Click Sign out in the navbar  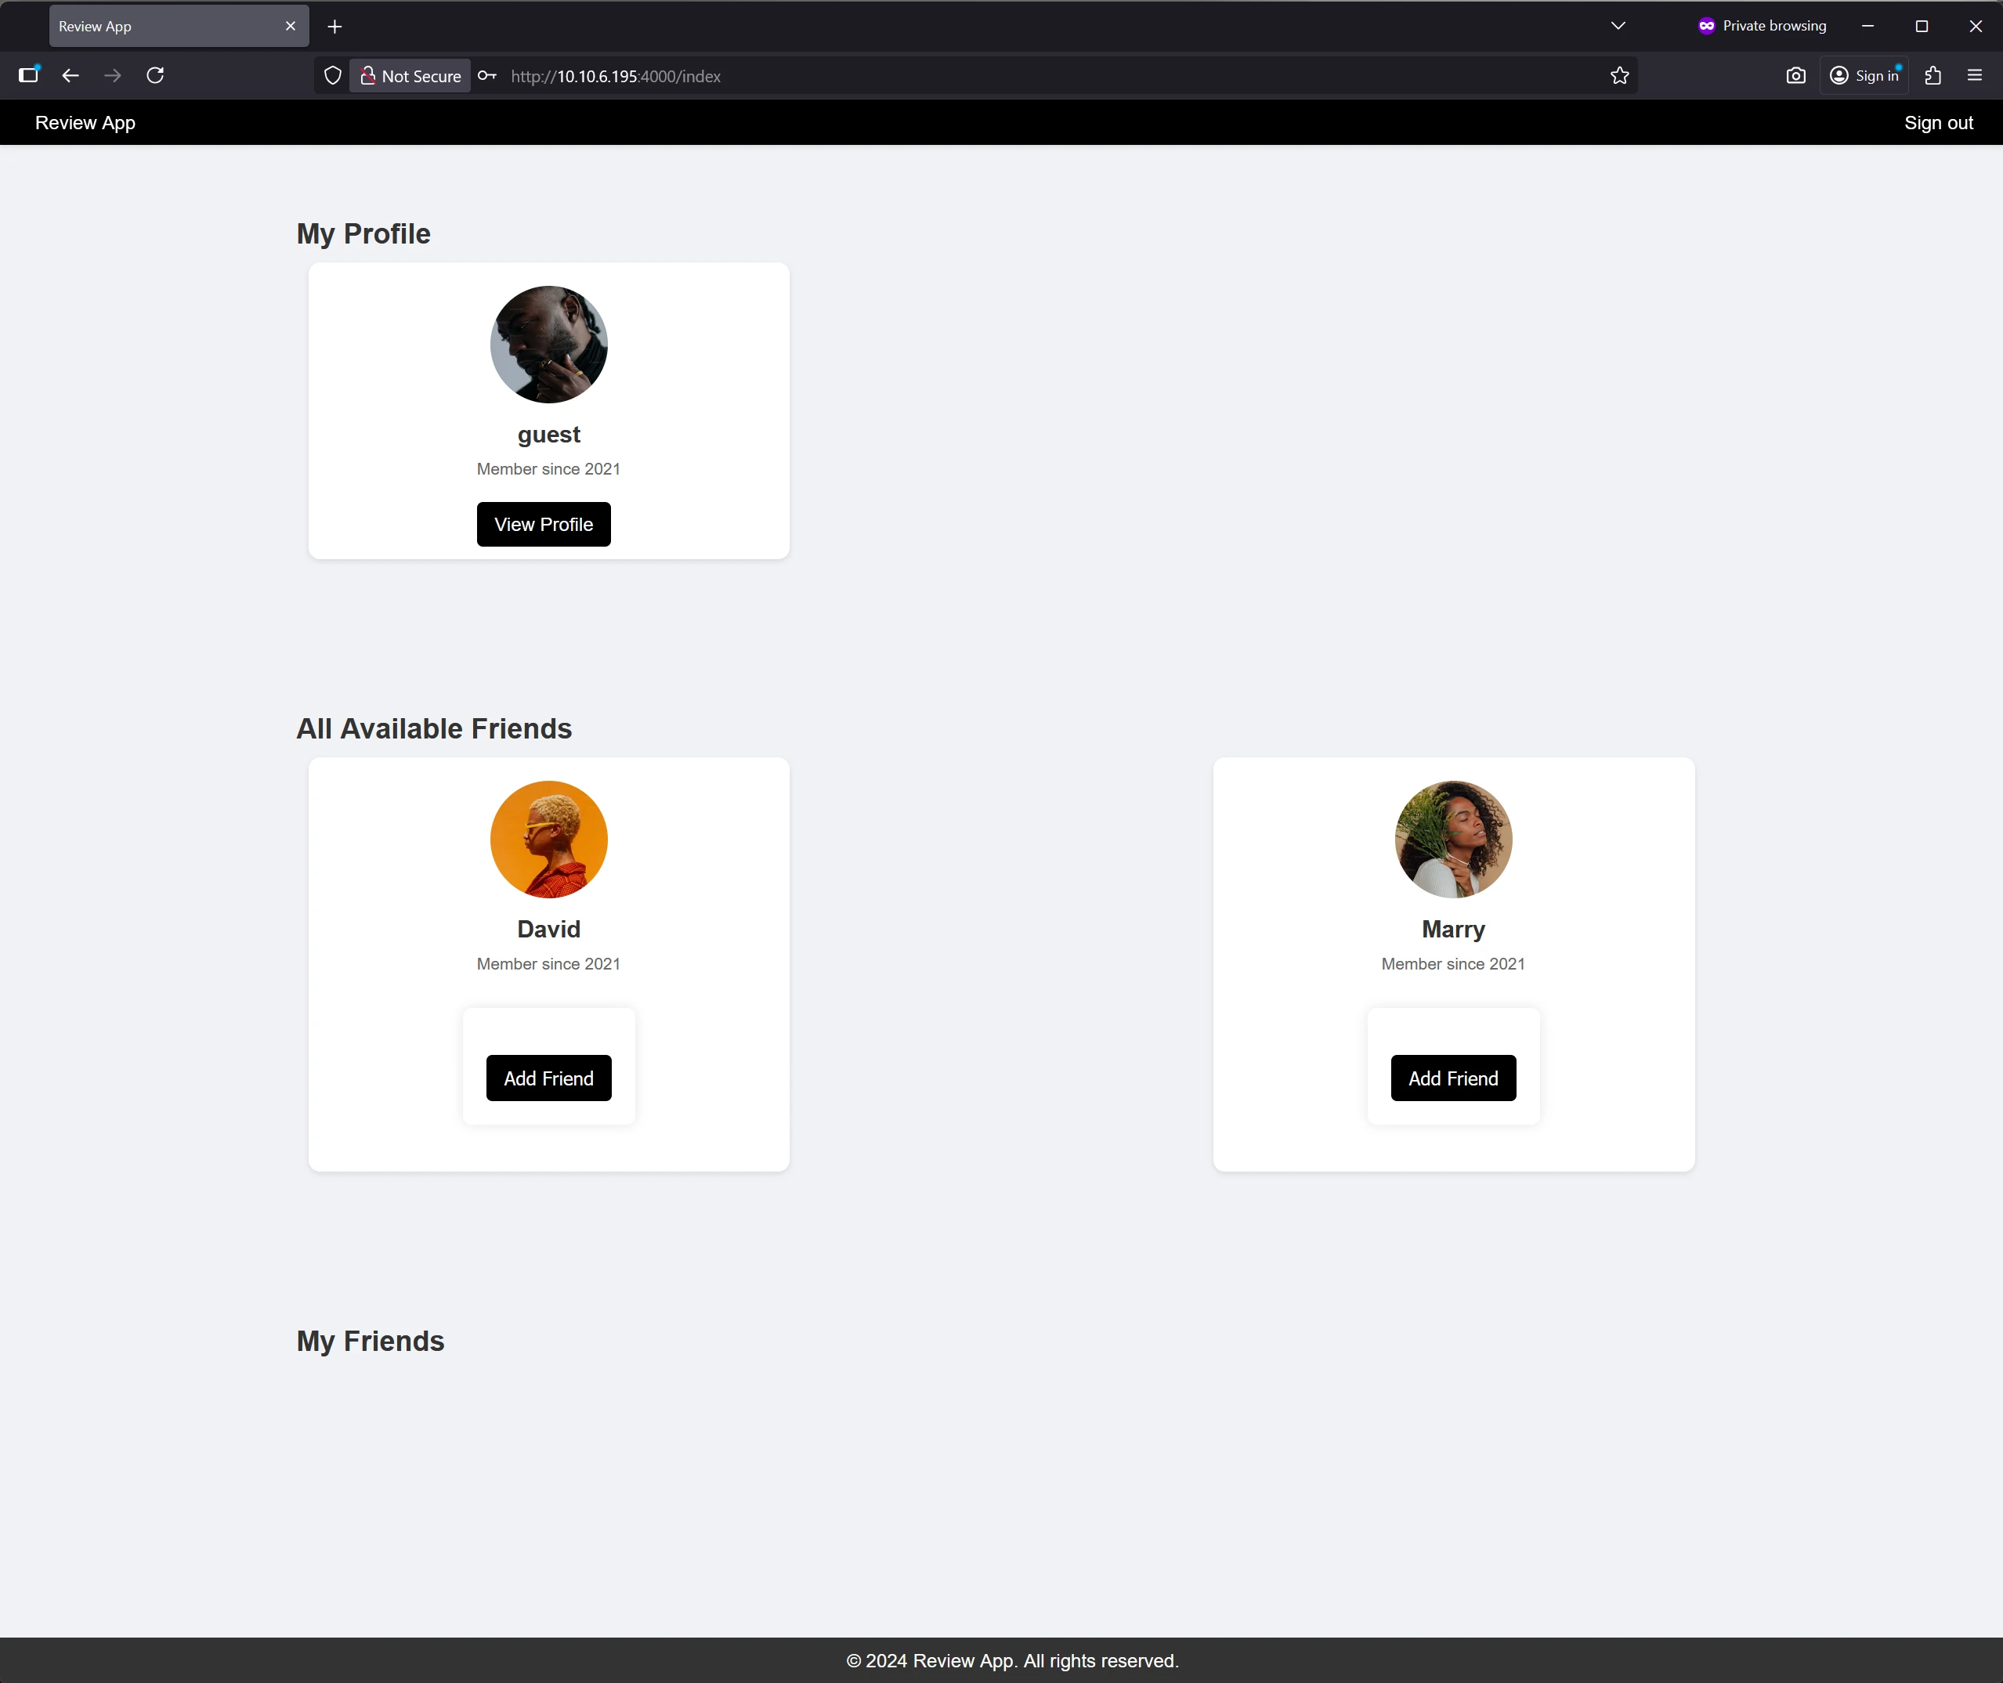point(1937,122)
